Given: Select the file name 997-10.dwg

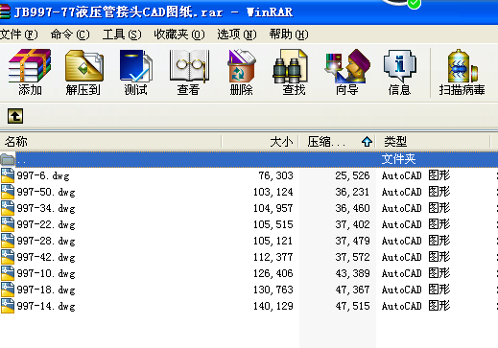Looking at the screenshot, I should (46, 273).
